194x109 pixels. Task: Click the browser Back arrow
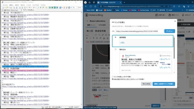[x=86, y=6]
